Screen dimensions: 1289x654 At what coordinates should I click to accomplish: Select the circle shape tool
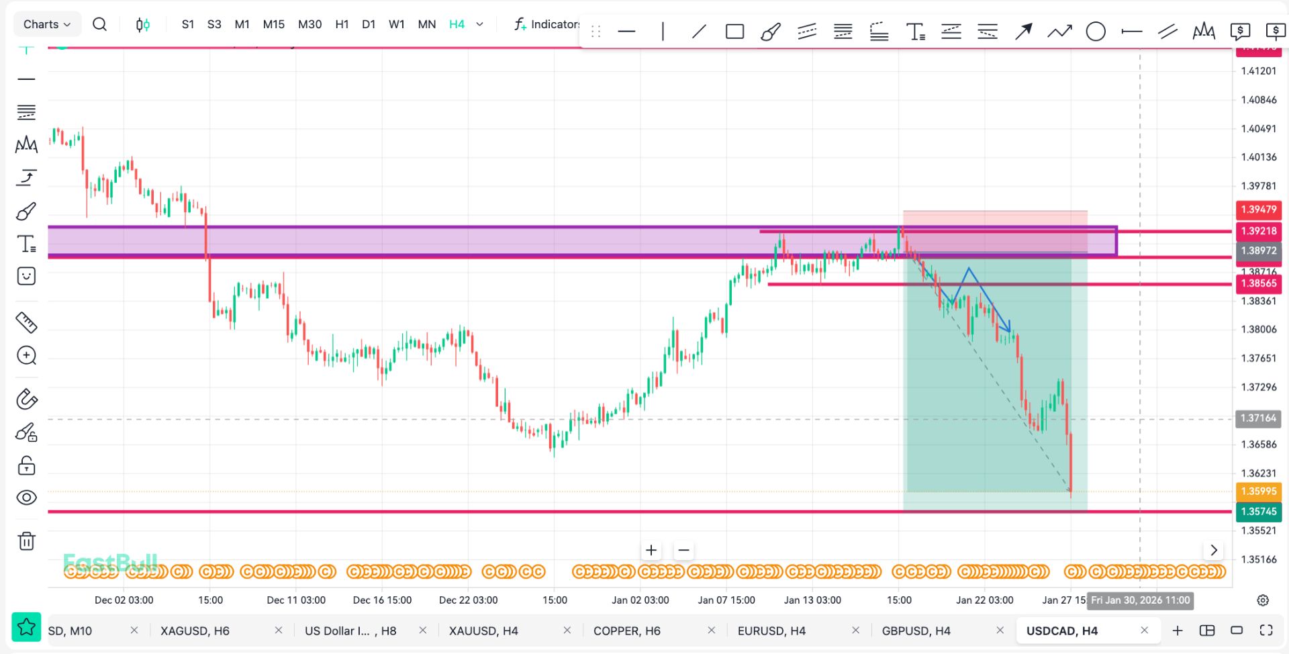coord(1095,32)
